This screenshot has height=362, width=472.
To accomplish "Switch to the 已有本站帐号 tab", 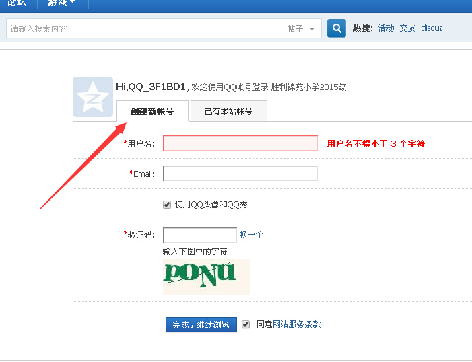I will 229,111.
